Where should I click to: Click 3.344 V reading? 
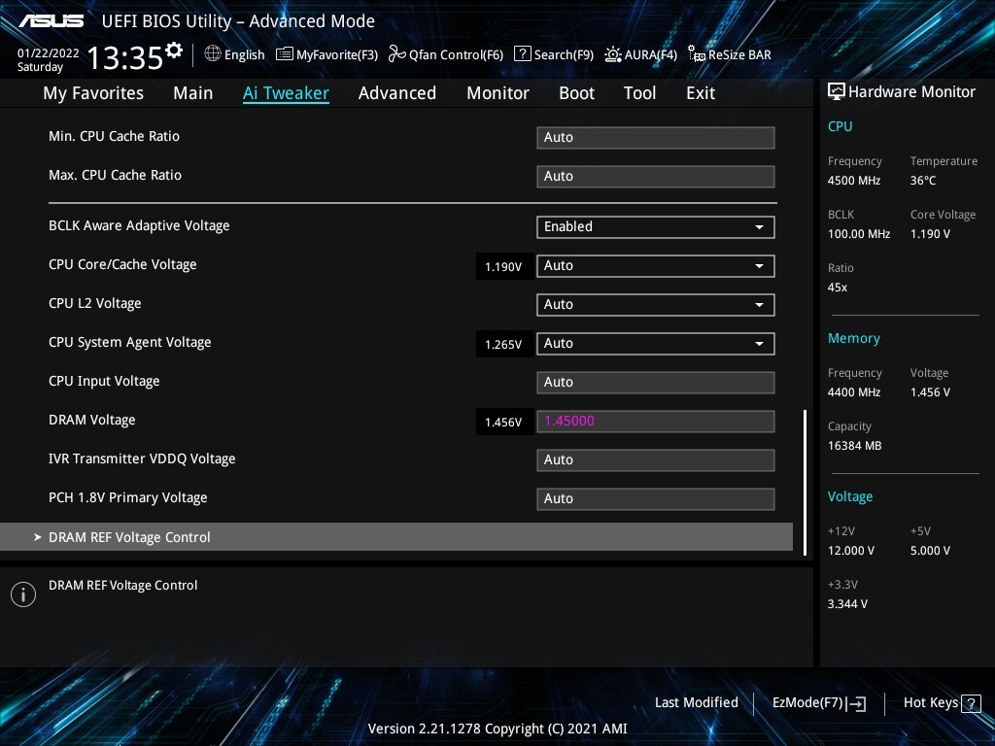point(847,604)
